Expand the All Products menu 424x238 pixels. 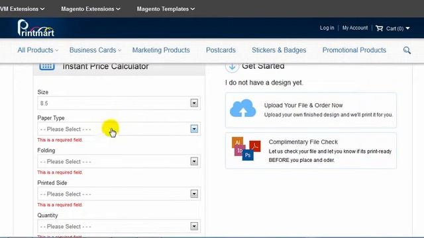[38, 50]
